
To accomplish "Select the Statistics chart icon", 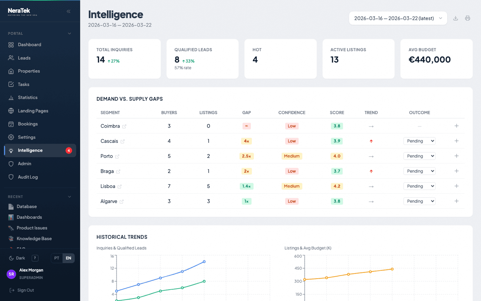I will [11, 97].
